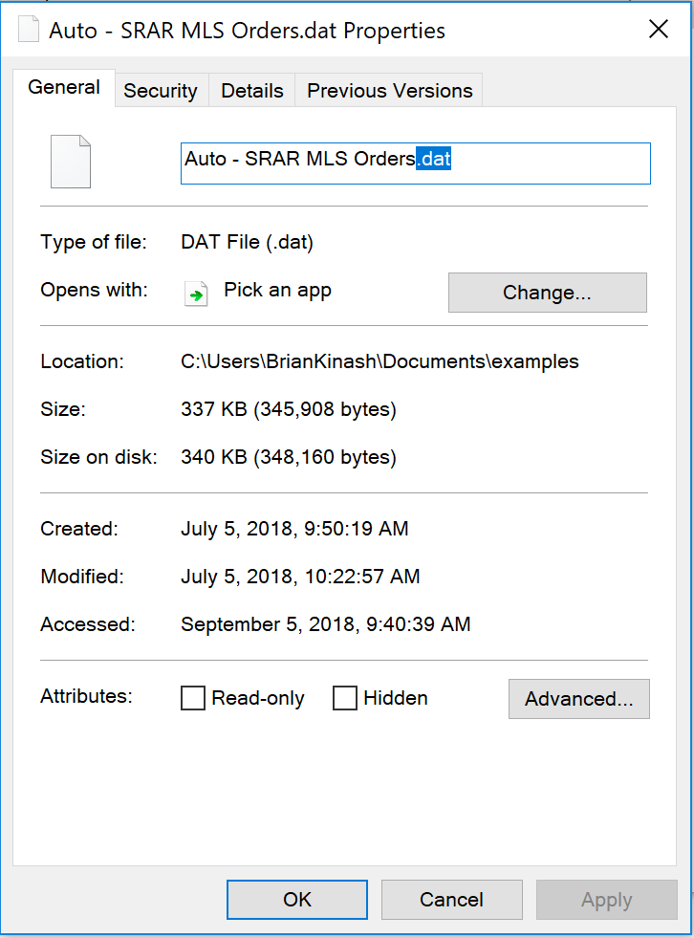
Task: Close the Properties dialog window
Action: point(658,29)
